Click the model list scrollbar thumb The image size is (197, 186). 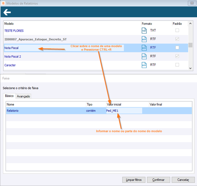[x=190, y=45]
